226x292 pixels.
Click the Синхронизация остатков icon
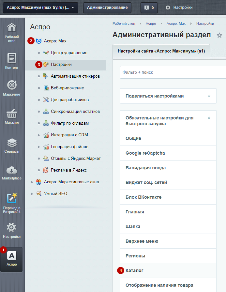[46, 111]
